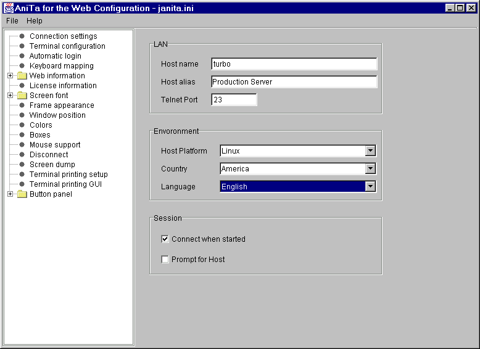480x349 pixels.
Task: Select Frame appearance in the tree
Action: 62,105
